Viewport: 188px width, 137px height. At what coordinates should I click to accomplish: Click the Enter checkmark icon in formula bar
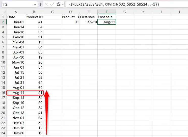(52, 5)
